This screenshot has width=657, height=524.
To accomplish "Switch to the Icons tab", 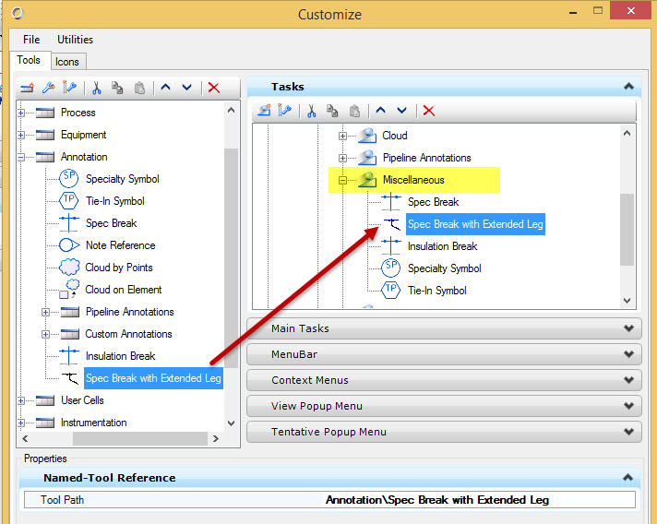I will [67, 62].
